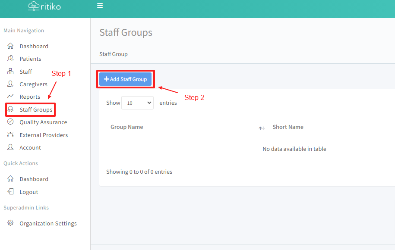395x250 pixels.
Task: Click the sort arrows icon beside Short Name
Action: point(261,128)
